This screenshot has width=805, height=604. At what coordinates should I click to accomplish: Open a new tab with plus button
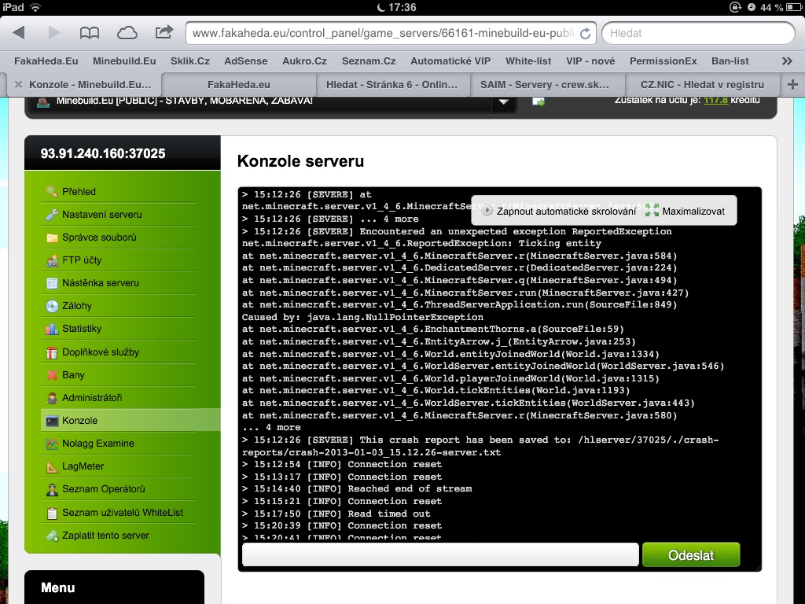[x=792, y=85]
